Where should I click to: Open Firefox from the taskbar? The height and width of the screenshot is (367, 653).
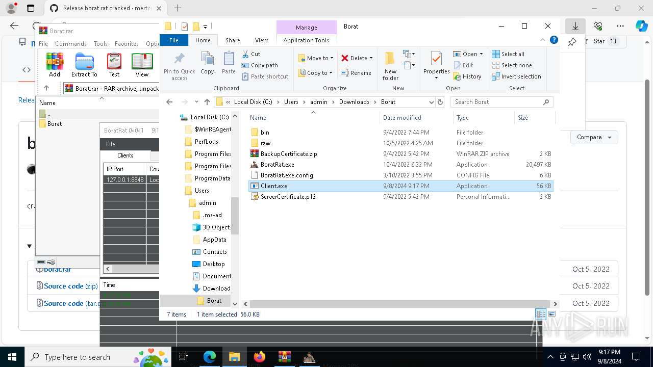coord(260,357)
